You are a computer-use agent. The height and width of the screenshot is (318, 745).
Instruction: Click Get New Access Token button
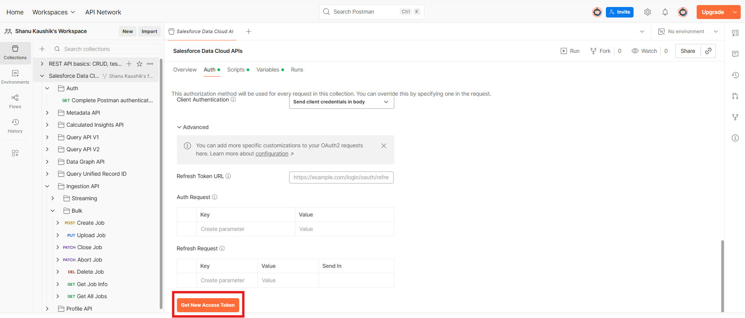click(x=208, y=305)
